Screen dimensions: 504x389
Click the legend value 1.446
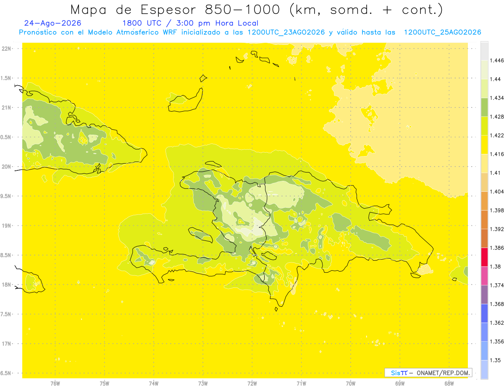pyautogui.click(x=497, y=60)
